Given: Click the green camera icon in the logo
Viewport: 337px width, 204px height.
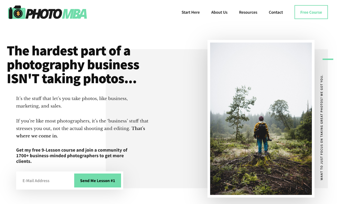Looking at the screenshot, I should (x=17, y=12).
